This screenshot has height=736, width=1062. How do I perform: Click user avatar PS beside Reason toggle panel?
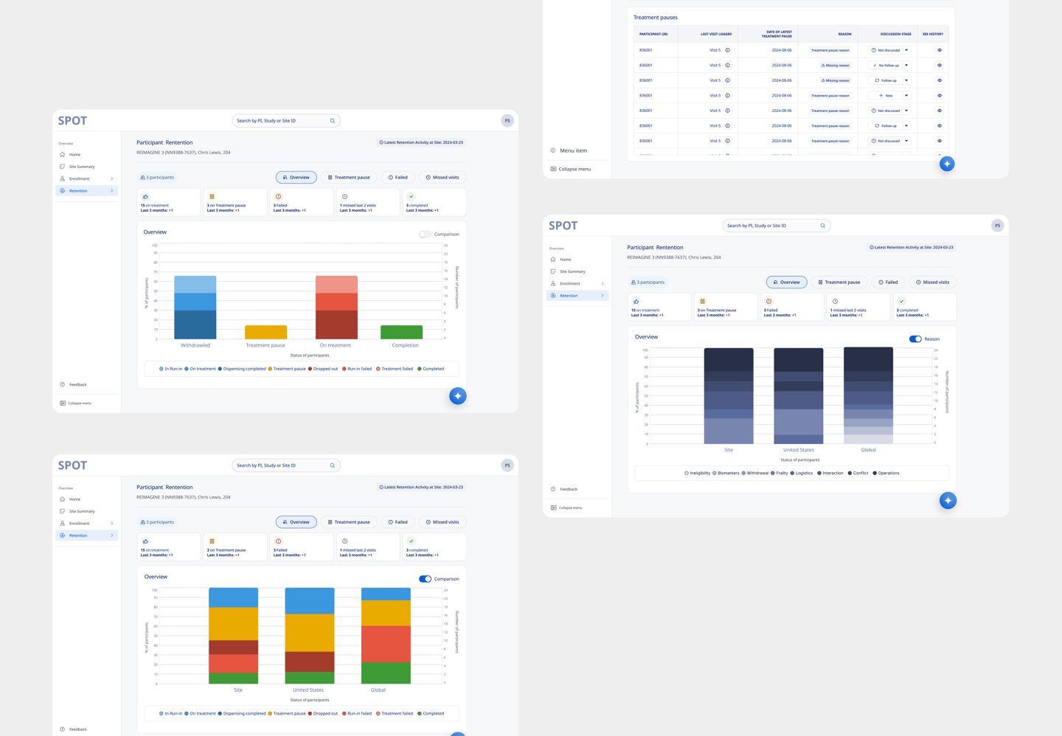pos(997,226)
